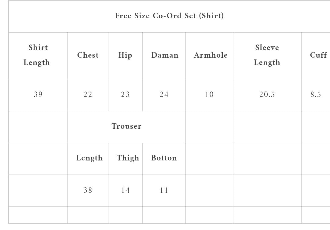330x230 pixels.
Task: Click the Sleeve Length header
Action: click(267, 55)
